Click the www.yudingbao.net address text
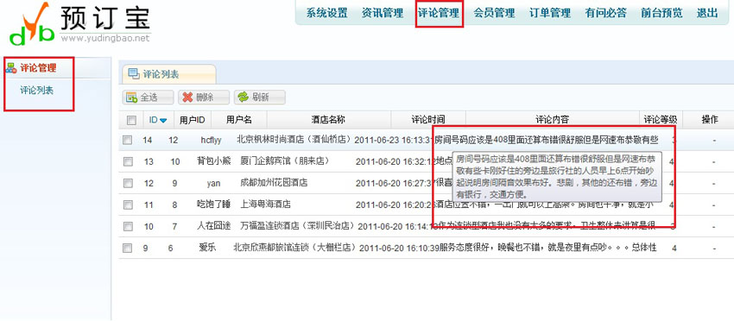 coord(105,38)
